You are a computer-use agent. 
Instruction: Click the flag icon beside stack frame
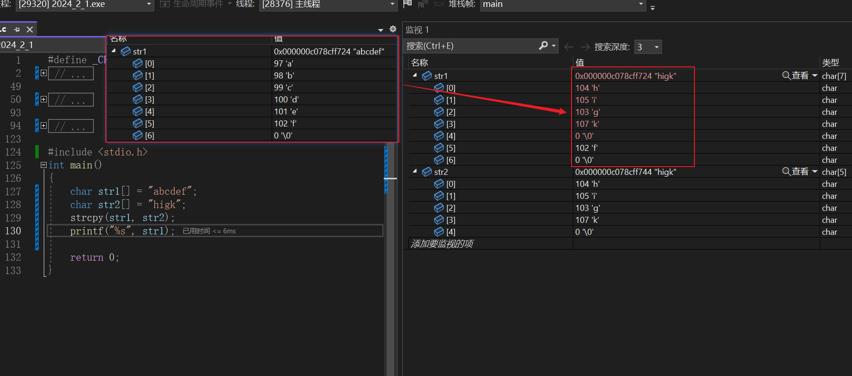tap(408, 4)
